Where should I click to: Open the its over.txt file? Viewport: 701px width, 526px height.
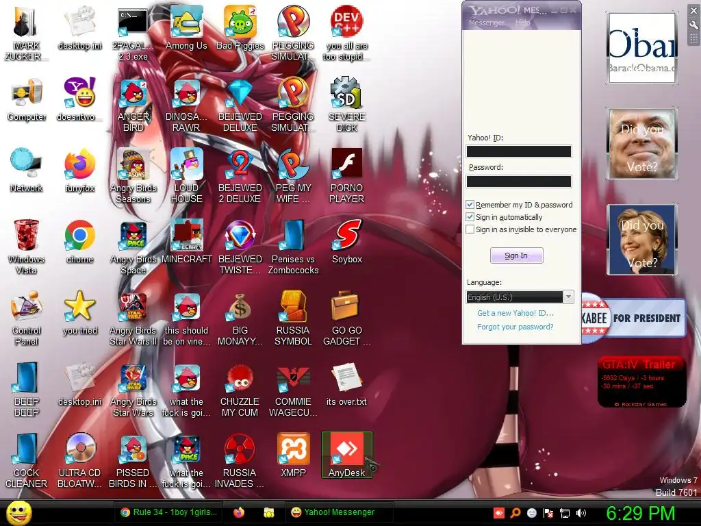click(347, 384)
